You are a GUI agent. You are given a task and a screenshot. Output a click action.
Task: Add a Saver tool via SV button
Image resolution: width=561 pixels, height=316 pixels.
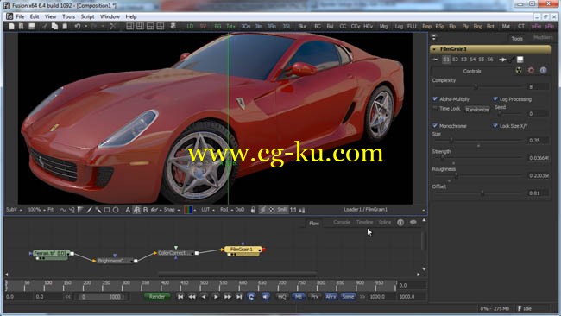[203, 27]
